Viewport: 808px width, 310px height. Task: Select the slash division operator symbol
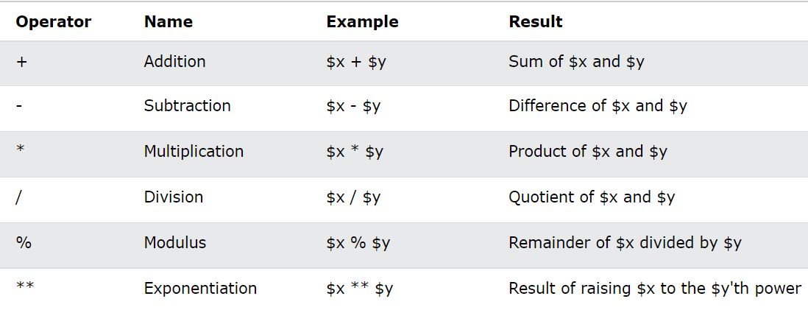(18, 197)
